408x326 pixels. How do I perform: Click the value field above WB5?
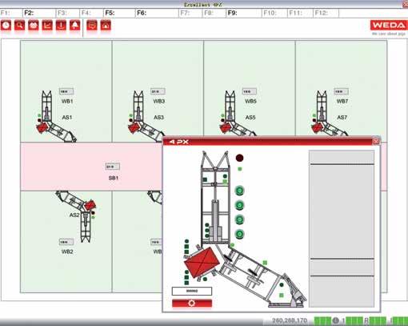point(250,91)
